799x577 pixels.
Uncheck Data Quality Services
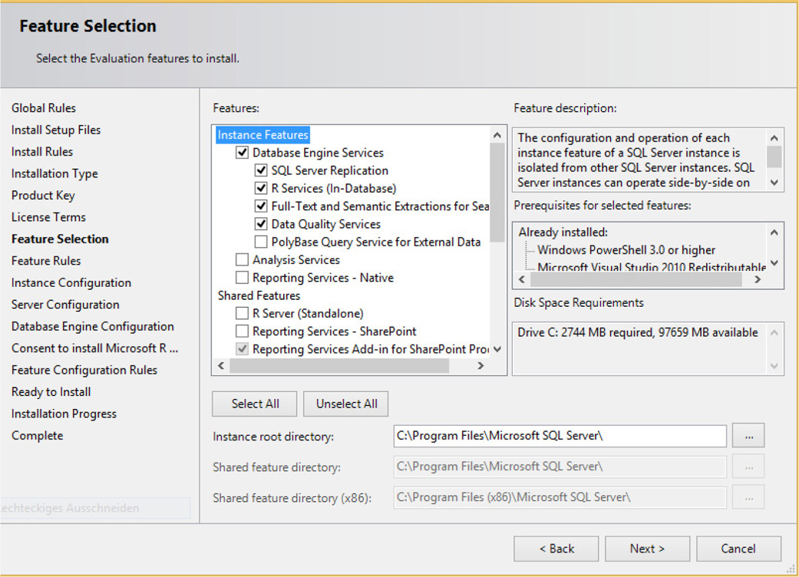tap(261, 223)
